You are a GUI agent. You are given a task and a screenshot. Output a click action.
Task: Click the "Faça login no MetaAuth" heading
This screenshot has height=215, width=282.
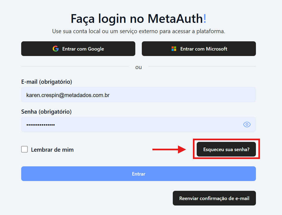pos(136,18)
